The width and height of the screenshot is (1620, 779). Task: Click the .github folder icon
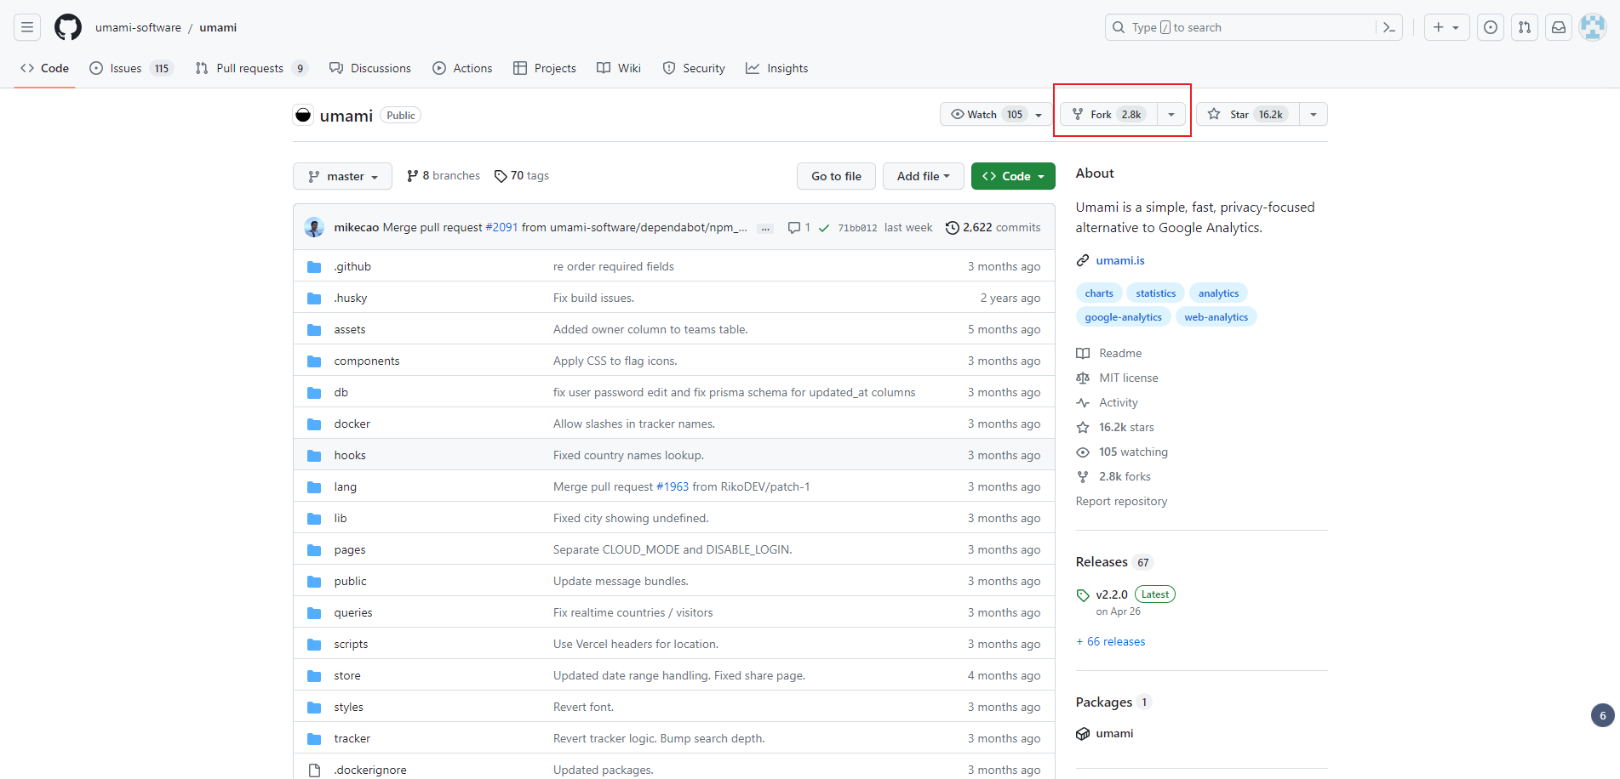(314, 267)
